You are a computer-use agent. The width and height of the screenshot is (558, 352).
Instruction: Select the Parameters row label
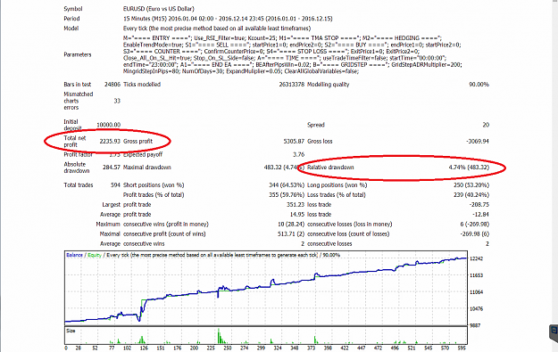tap(78, 54)
